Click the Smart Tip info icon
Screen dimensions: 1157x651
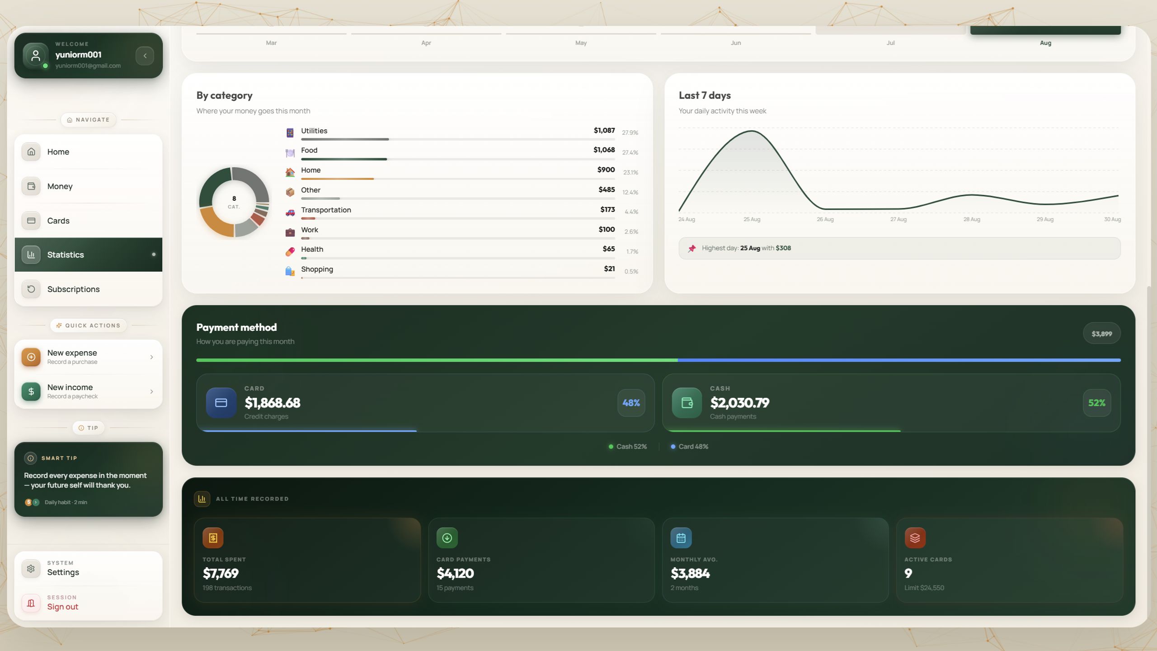30,458
